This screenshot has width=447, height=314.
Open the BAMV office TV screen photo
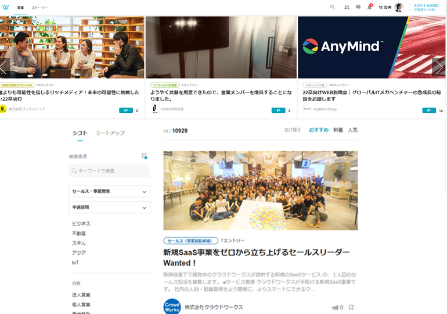[221, 47]
